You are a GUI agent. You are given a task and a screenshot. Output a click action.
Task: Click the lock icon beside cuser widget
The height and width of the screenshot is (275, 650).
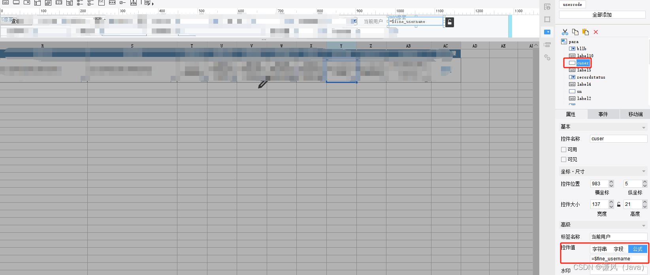(450, 22)
